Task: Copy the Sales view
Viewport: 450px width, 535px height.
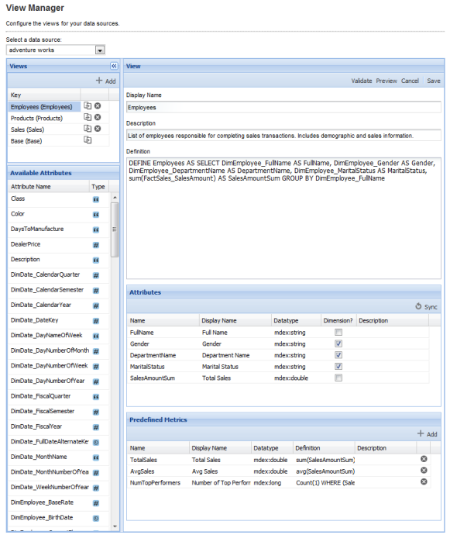Action: (x=88, y=129)
